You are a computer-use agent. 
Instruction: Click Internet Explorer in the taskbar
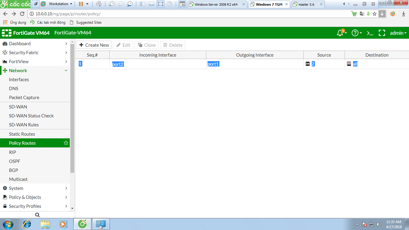tap(27, 224)
